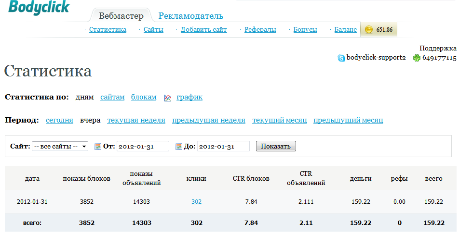Click the gold coin balance icon
Screen dimensions: 459x235
(x=369, y=29)
